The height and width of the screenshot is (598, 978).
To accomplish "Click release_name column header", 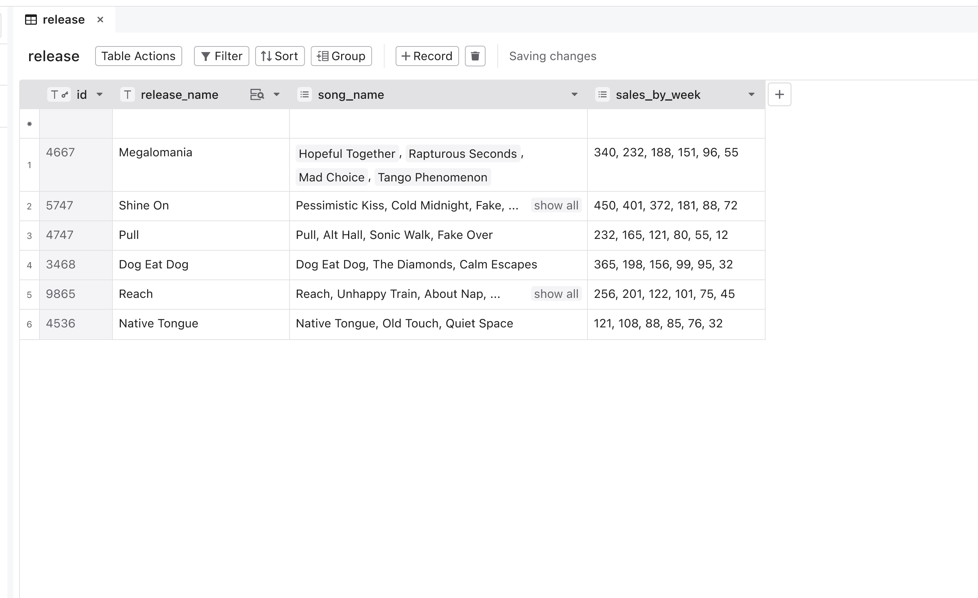I will [x=180, y=94].
